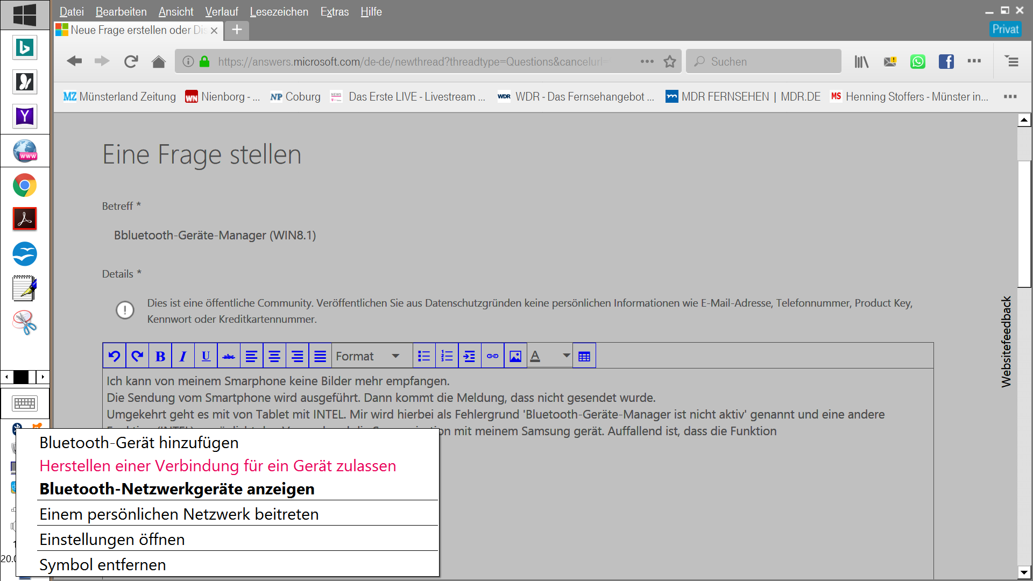Expand the text color picker dropdown

[564, 356]
